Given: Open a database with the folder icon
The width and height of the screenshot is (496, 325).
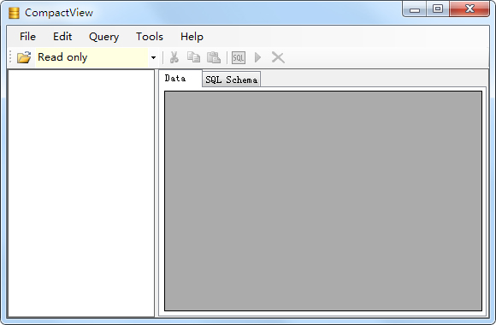Looking at the screenshot, I should pos(24,57).
